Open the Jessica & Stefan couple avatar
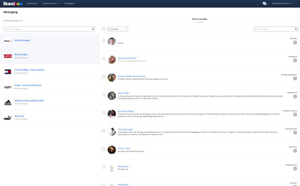 point(112,78)
